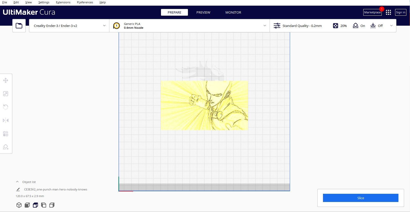Image resolution: width=410 pixels, height=212 pixels.
Task: Open the Settings menu
Action: pos(44,2)
